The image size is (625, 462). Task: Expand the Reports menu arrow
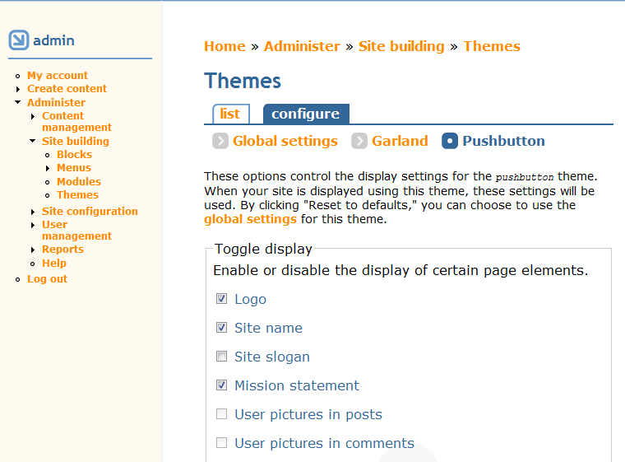pos(33,250)
